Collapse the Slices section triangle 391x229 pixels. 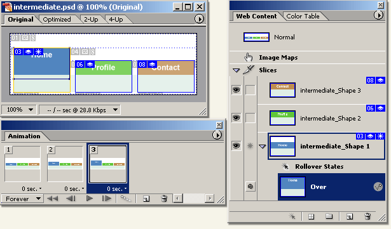click(x=236, y=70)
